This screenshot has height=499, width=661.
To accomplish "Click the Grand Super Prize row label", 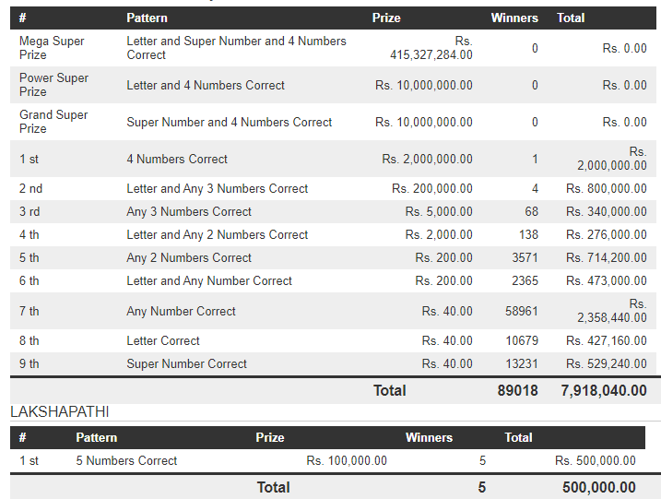I will click(x=53, y=122).
